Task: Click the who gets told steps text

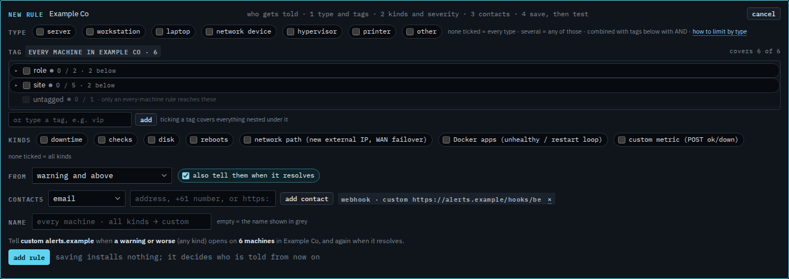Action: pyautogui.click(x=417, y=14)
